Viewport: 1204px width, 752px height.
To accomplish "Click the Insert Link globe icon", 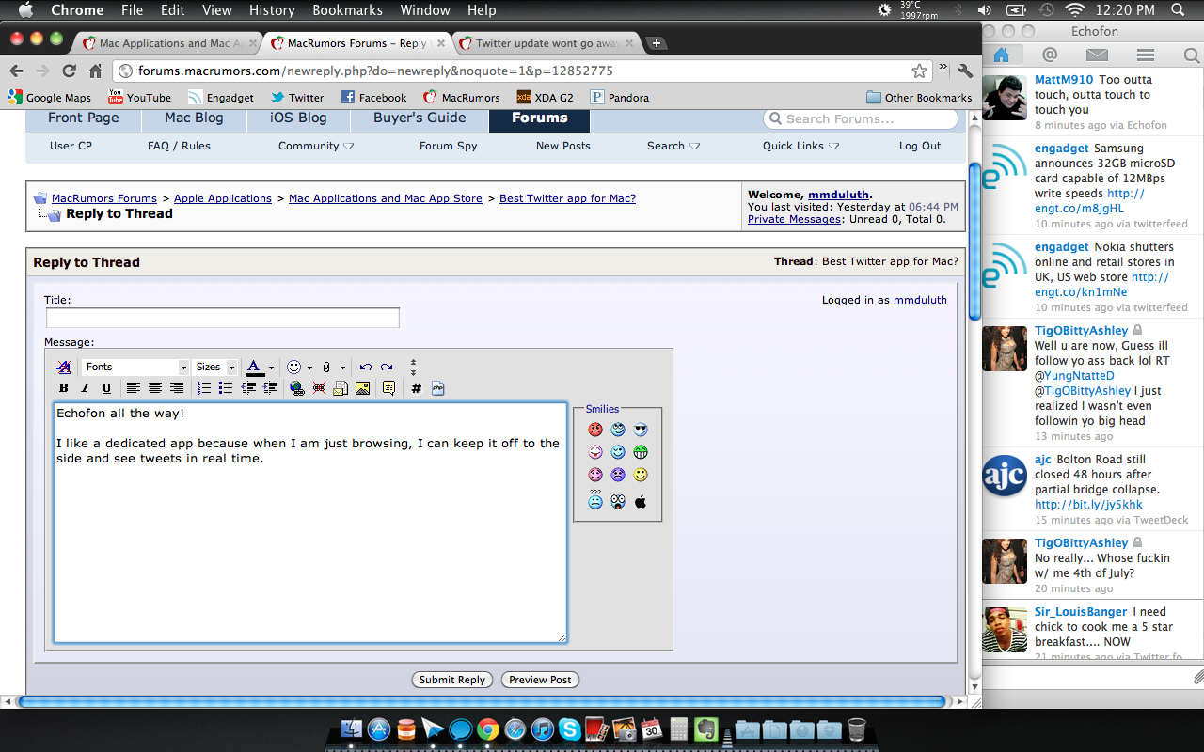I will pyautogui.click(x=297, y=388).
